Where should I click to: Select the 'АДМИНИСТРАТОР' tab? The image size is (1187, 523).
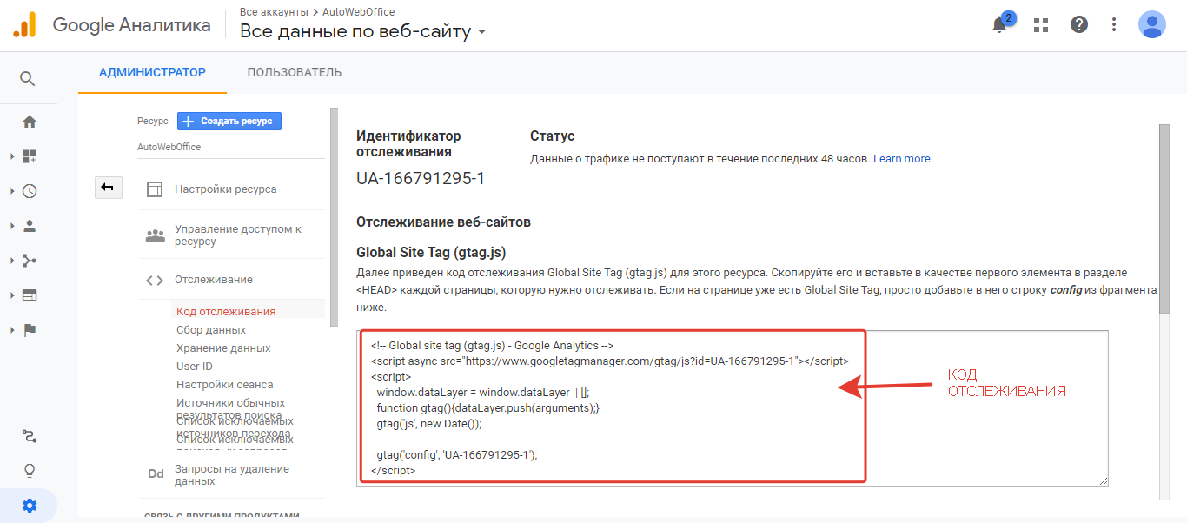152,72
